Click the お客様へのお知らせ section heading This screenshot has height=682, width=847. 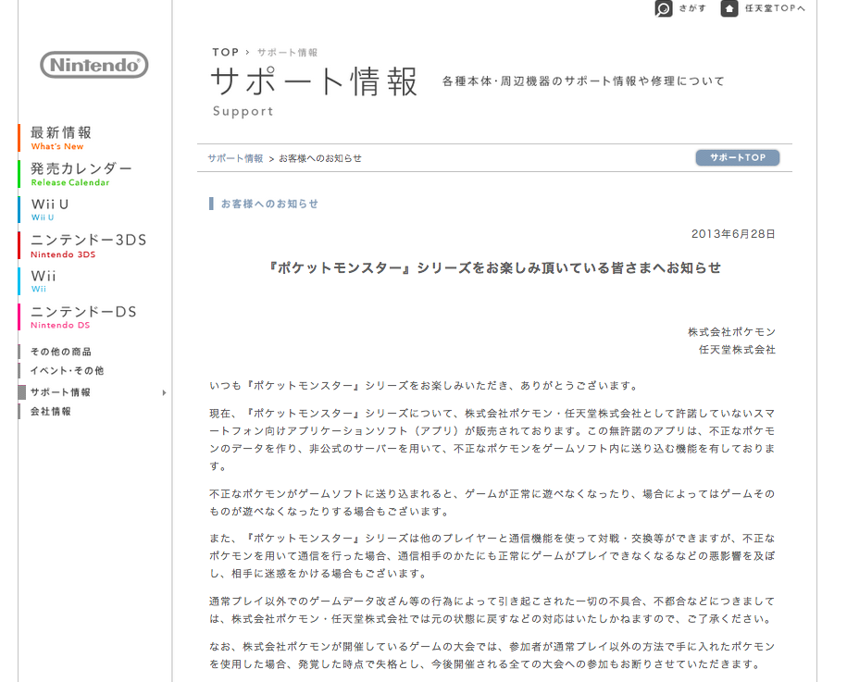pyautogui.click(x=269, y=204)
